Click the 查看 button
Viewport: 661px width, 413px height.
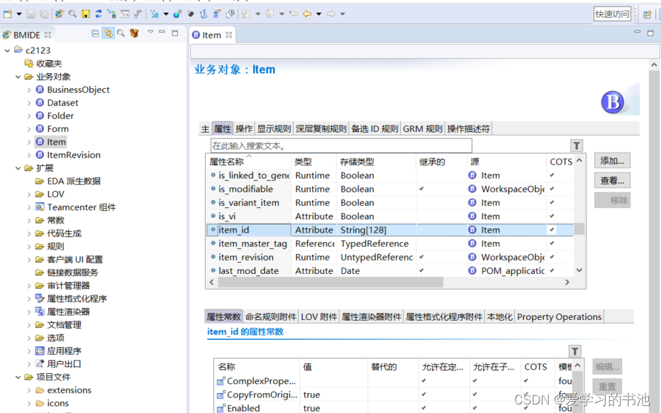coord(611,180)
